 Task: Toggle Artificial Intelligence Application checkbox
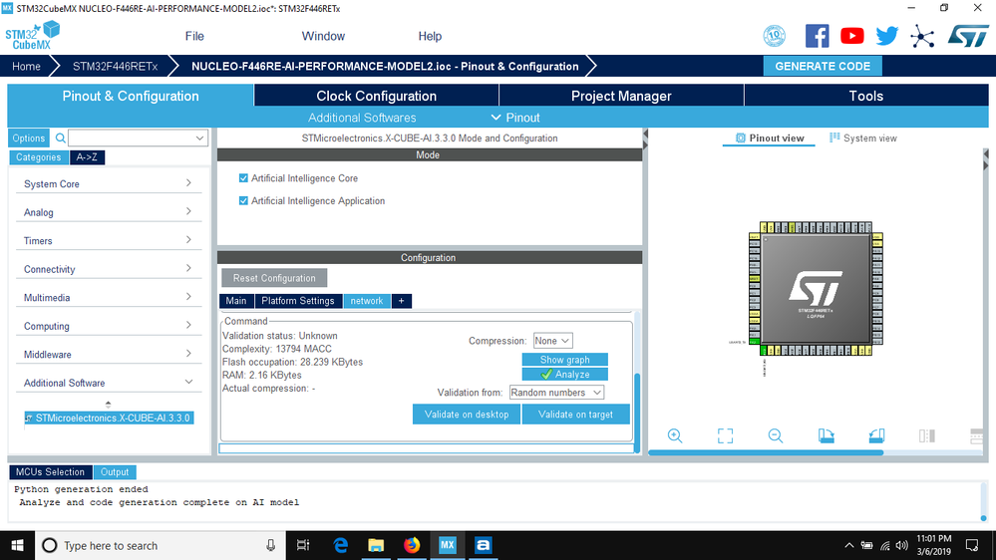click(x=243, y=200)
